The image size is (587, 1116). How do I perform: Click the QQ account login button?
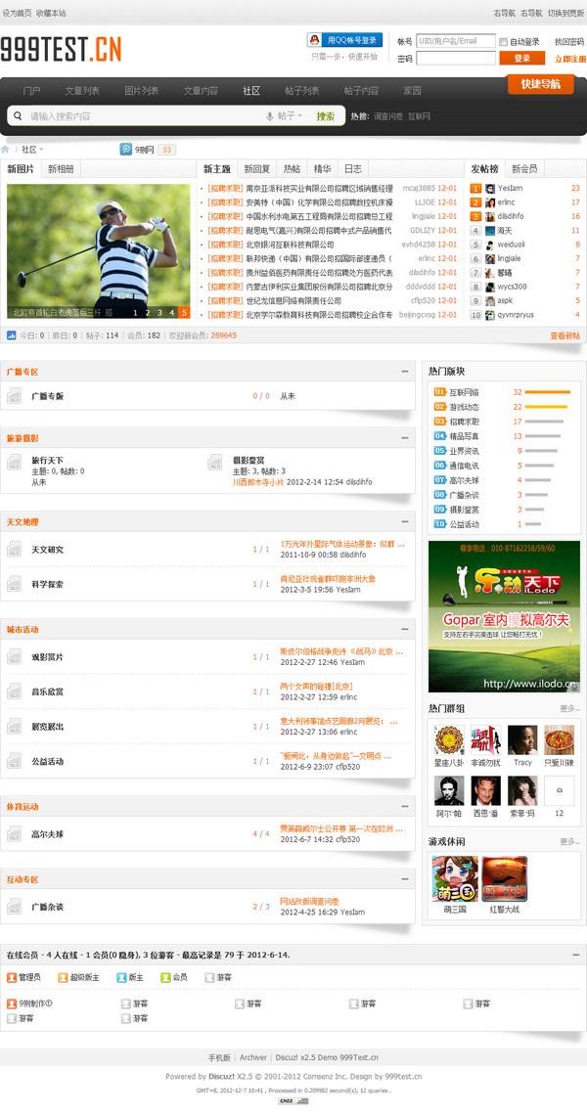(x=344, y=40)
